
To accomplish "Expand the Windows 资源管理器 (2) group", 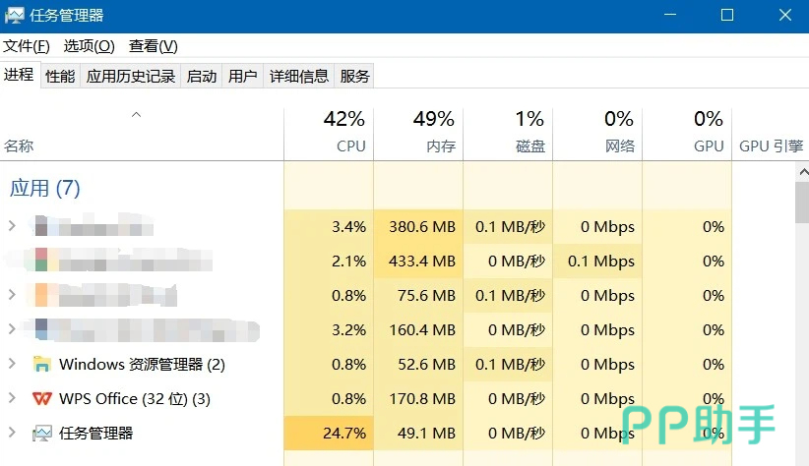I will tap(12, 364).
